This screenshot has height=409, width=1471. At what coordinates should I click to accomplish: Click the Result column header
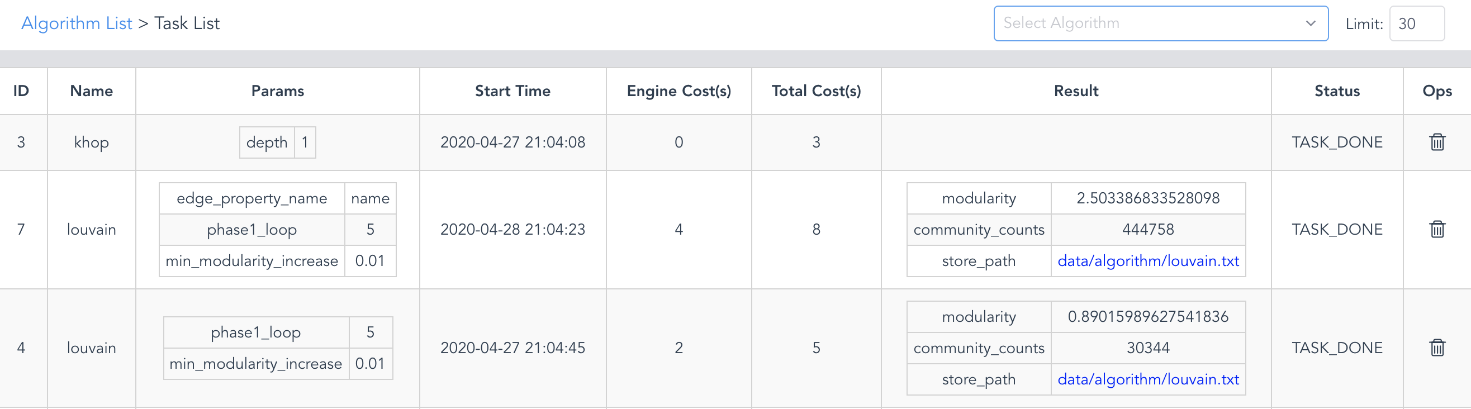coord(1076,91)
